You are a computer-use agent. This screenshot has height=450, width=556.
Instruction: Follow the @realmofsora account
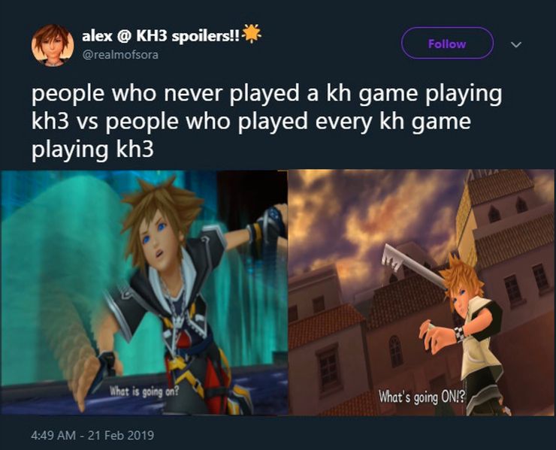point(447,44)
